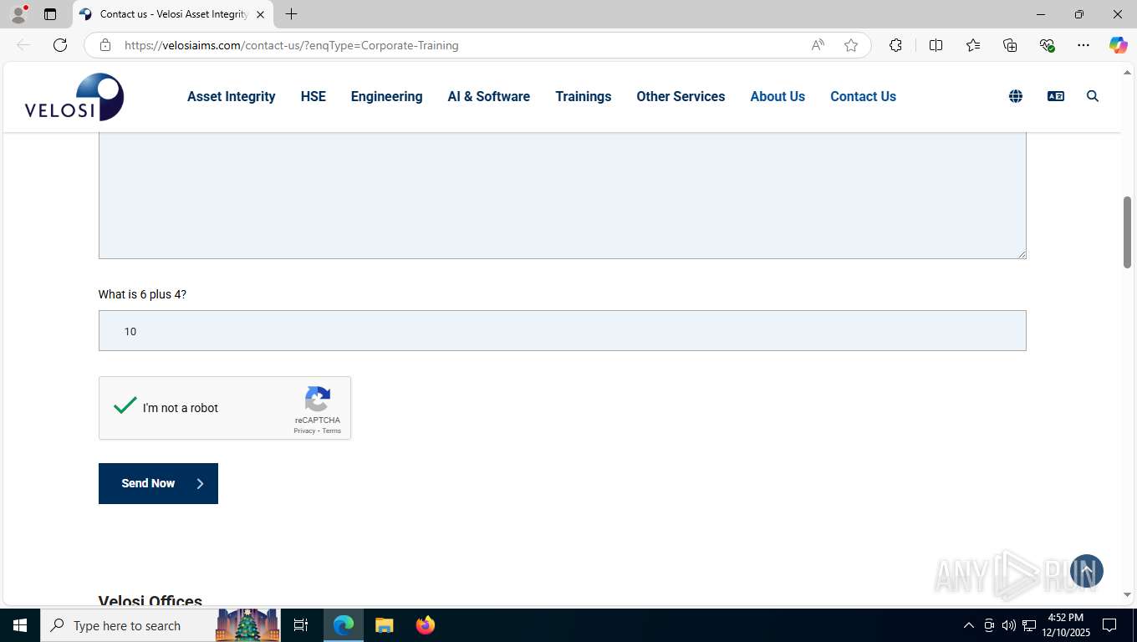This screenshot has width=1137, height=642.
Task: Click the page vertical scrollbar thumb
Action: (x=1127, y=232)
